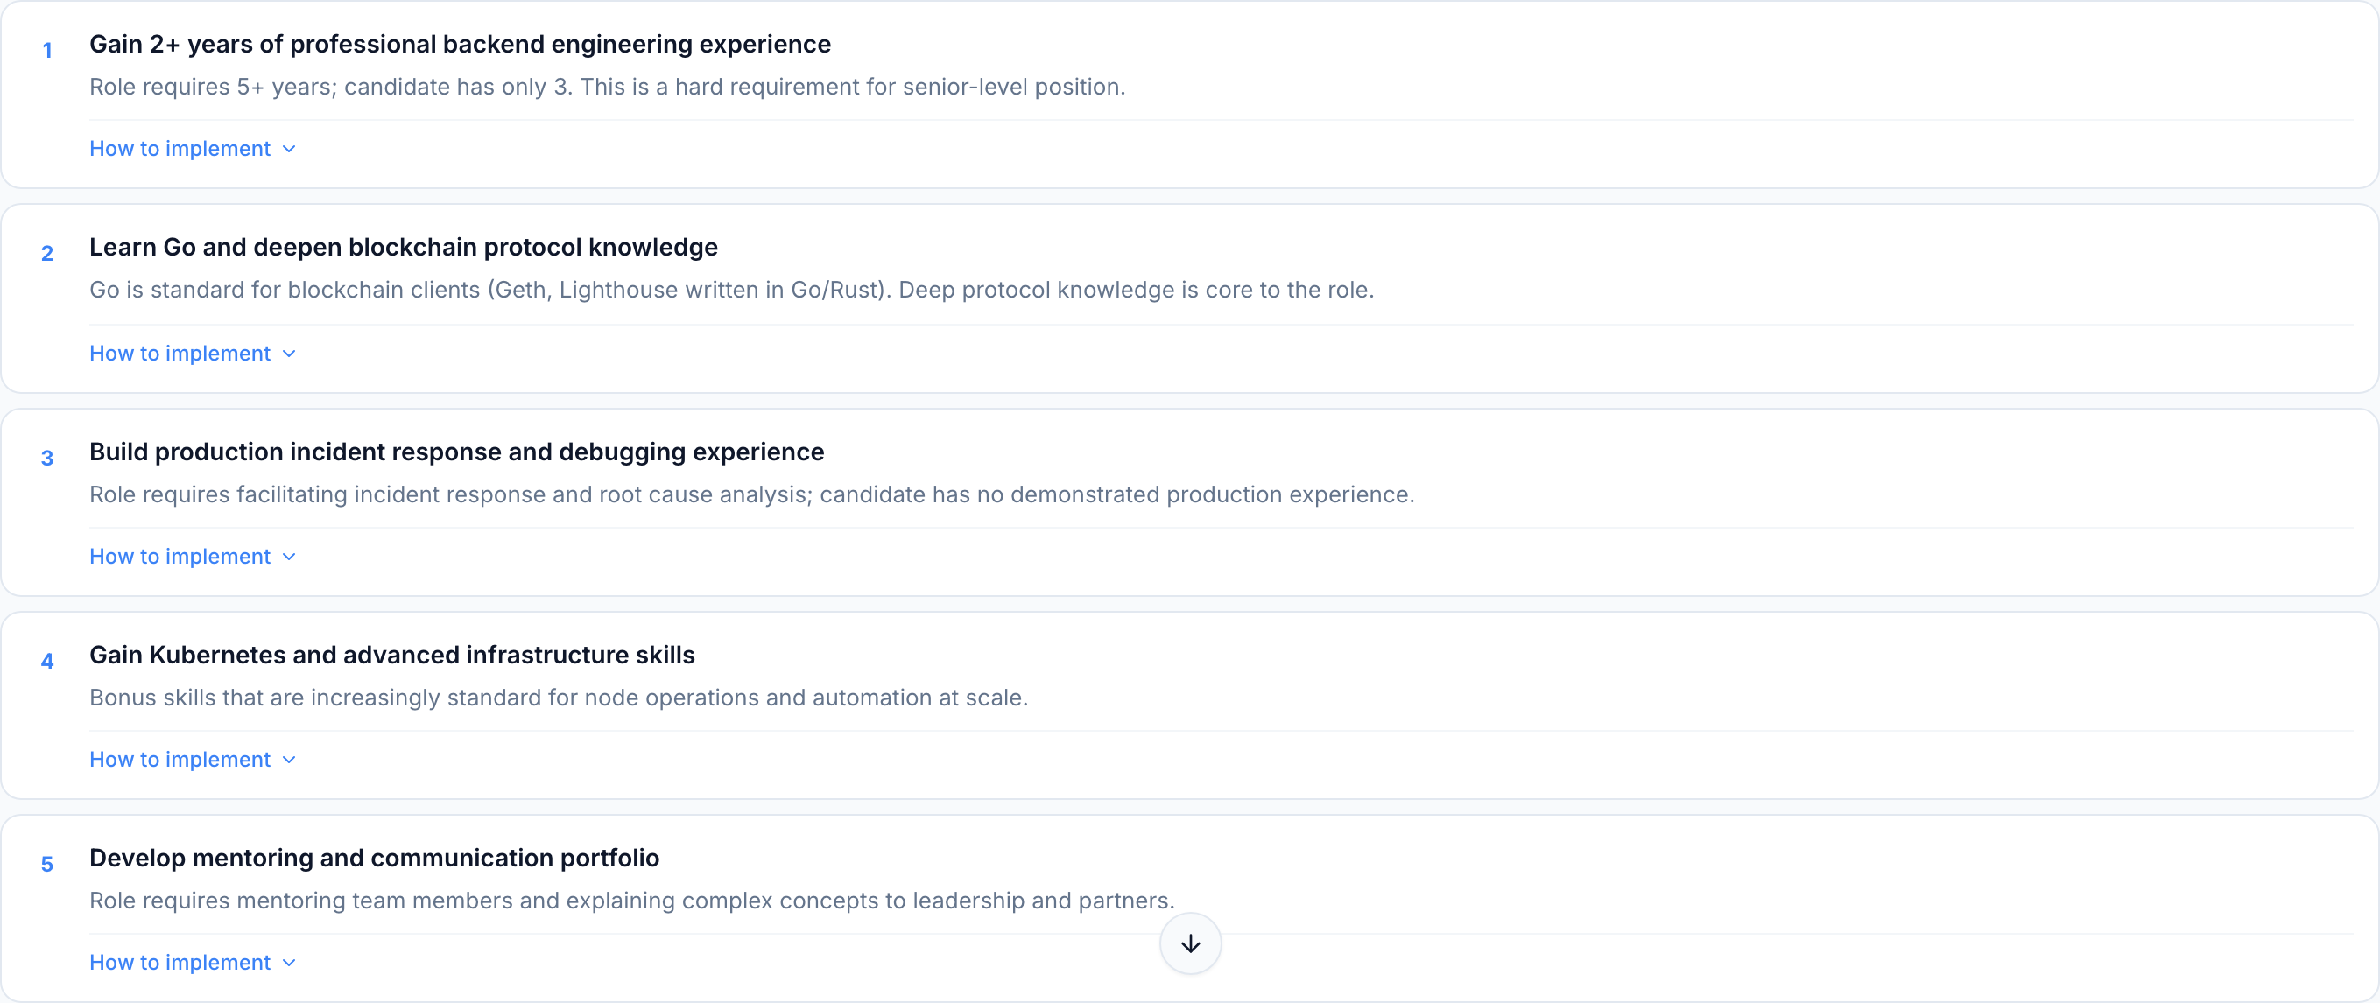Click the number 3 badge on incident response card
This screenshot has height=1003, width=2380.
(47, 459)
